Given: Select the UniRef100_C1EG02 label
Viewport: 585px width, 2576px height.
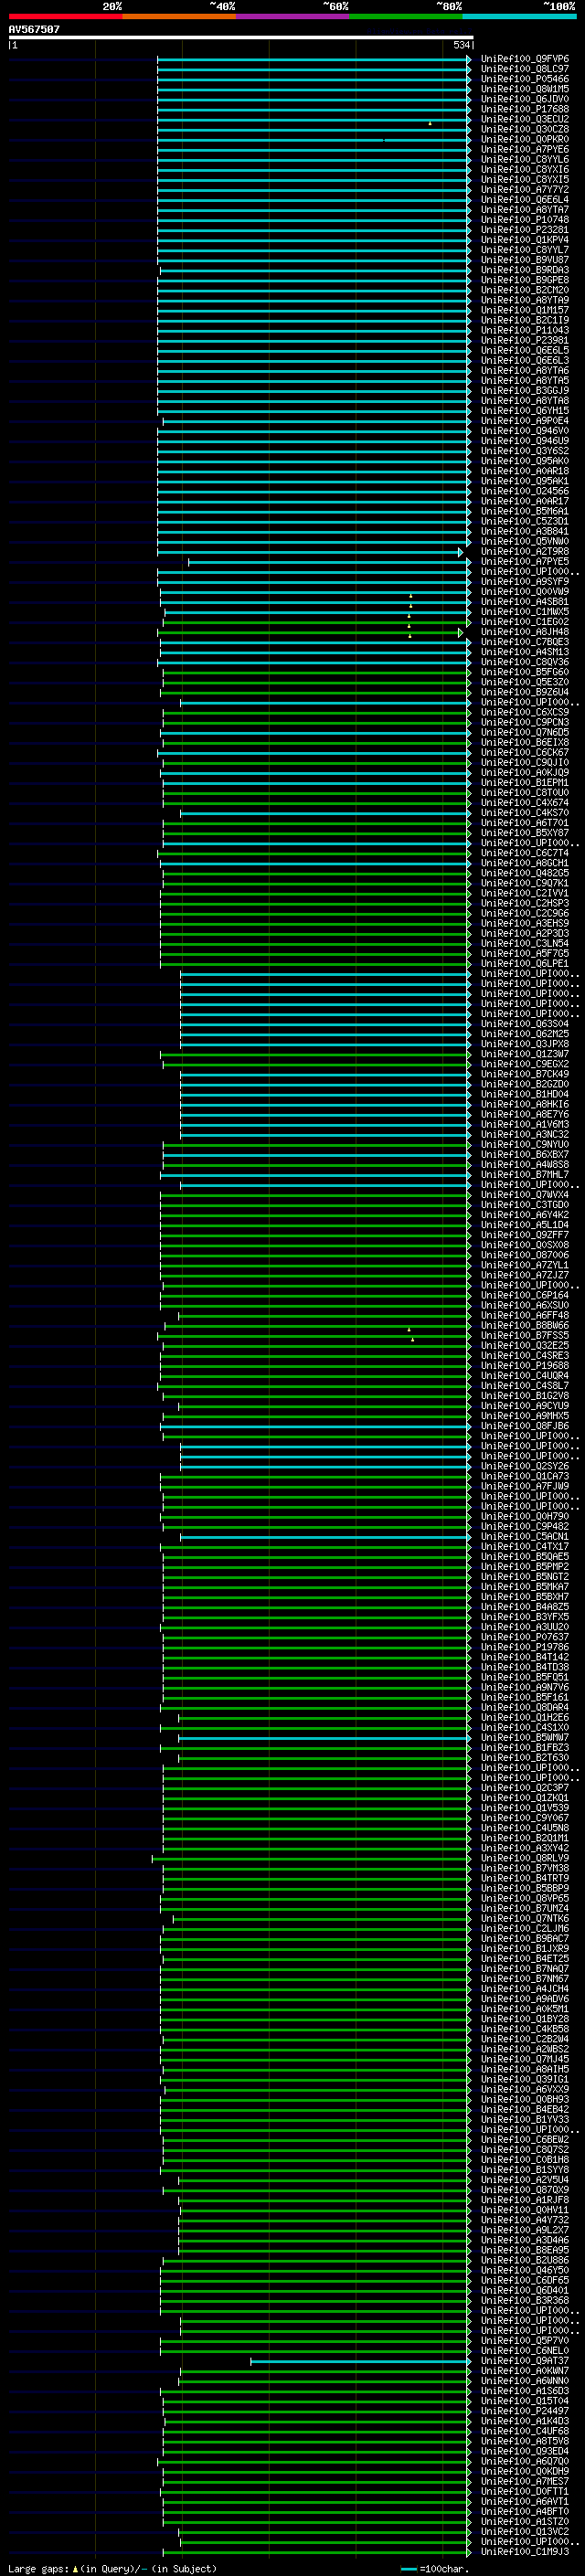Looking at the screenshot, I should pos(524,622).
